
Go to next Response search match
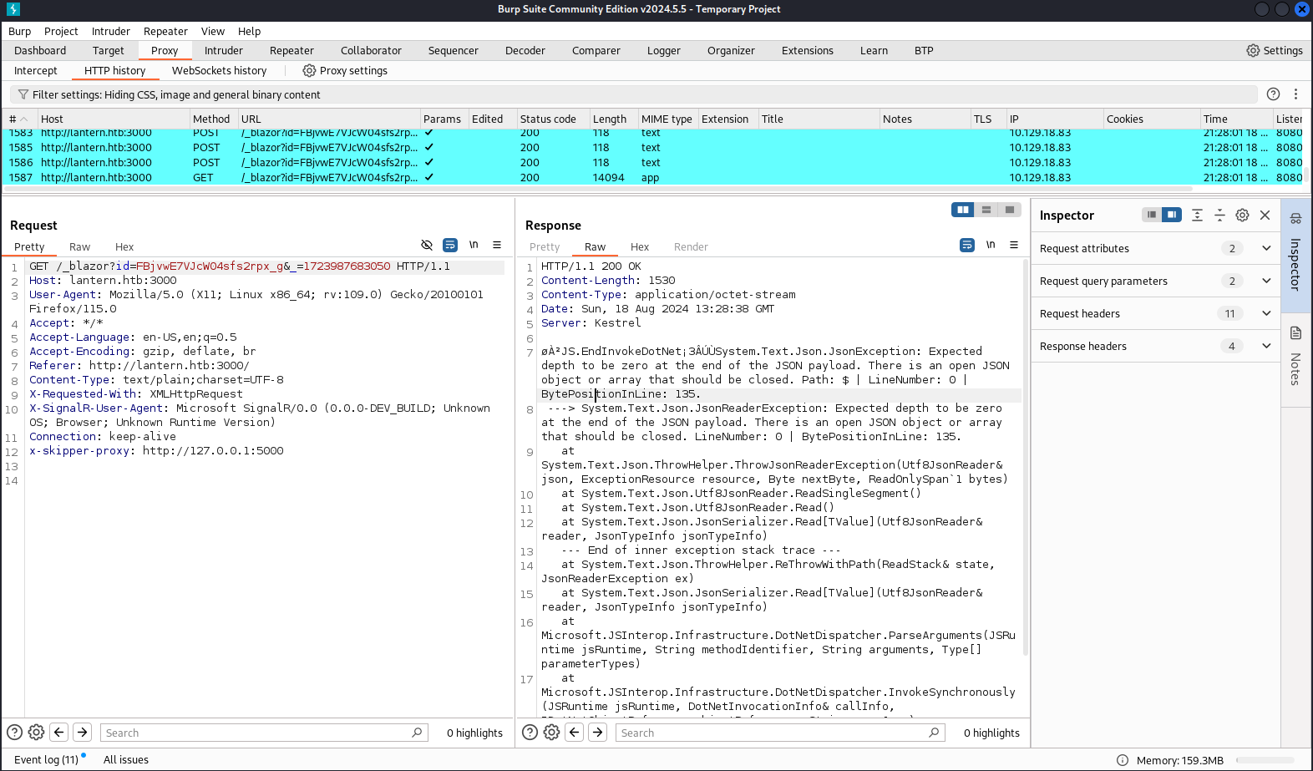coord(597,732)
